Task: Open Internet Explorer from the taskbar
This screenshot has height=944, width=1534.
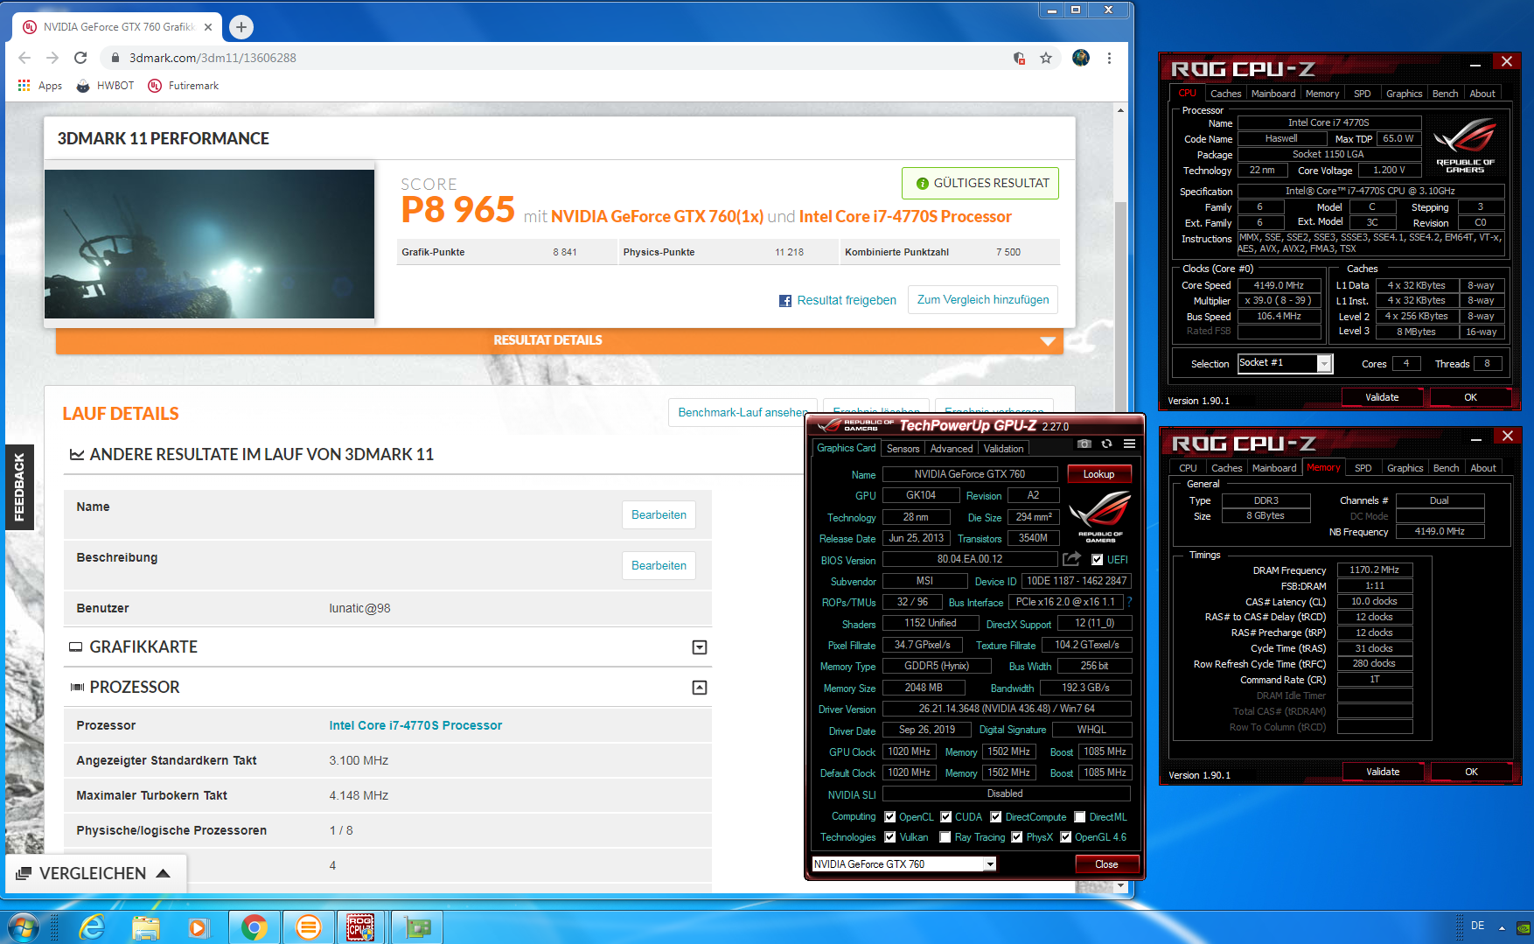Action: [92, 927]
